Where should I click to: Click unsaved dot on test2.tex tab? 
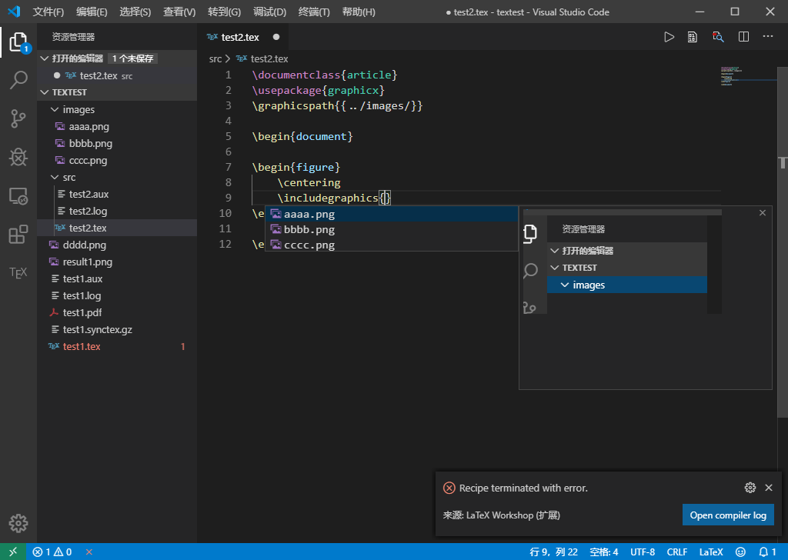click(276, 37)
